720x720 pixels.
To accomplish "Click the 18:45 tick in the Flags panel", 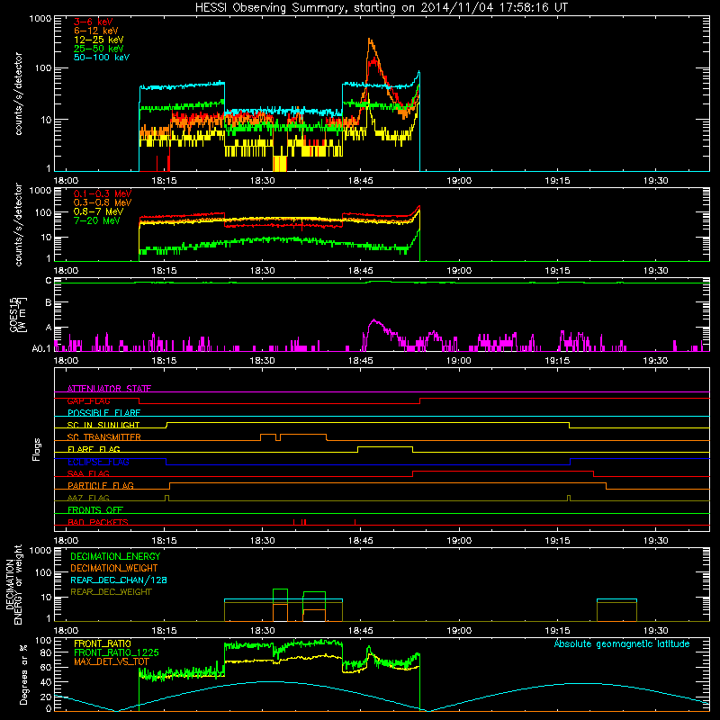I will [361, 541].
